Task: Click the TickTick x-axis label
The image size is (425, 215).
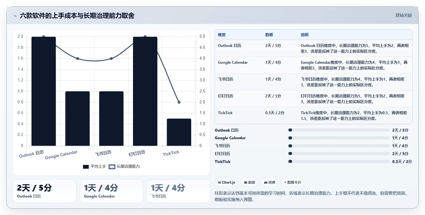Action: click(x=171, y=153)
